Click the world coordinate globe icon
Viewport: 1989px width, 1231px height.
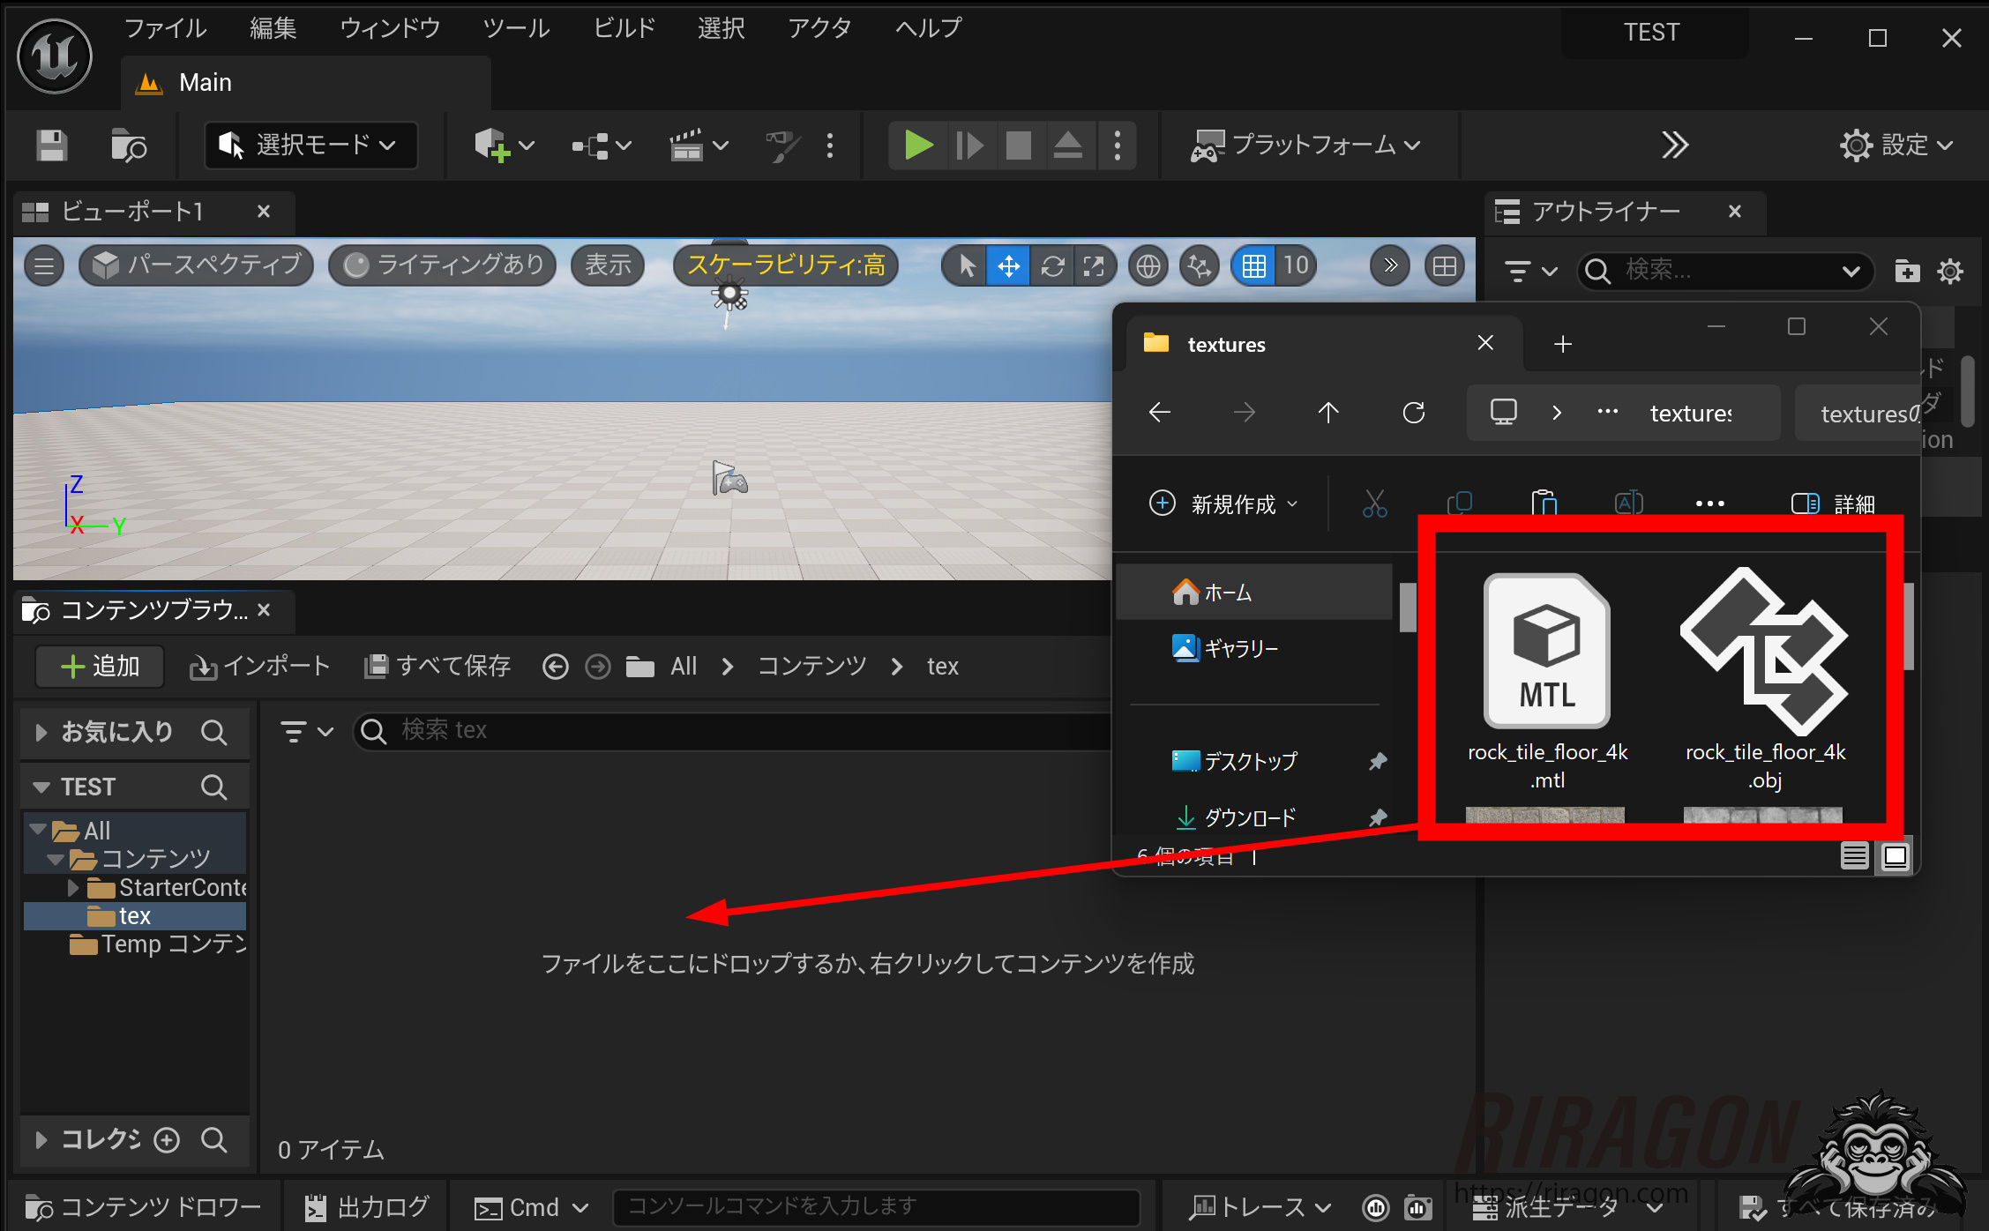tap(1148, 265)
